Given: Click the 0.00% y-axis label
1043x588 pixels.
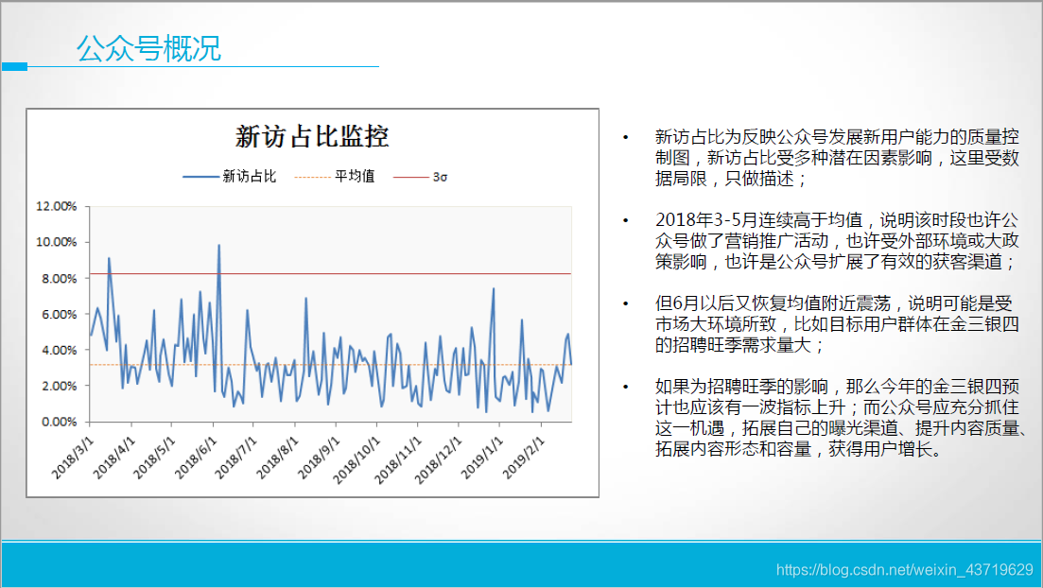Looking at the screenshot, I should [x=60, y=422].
